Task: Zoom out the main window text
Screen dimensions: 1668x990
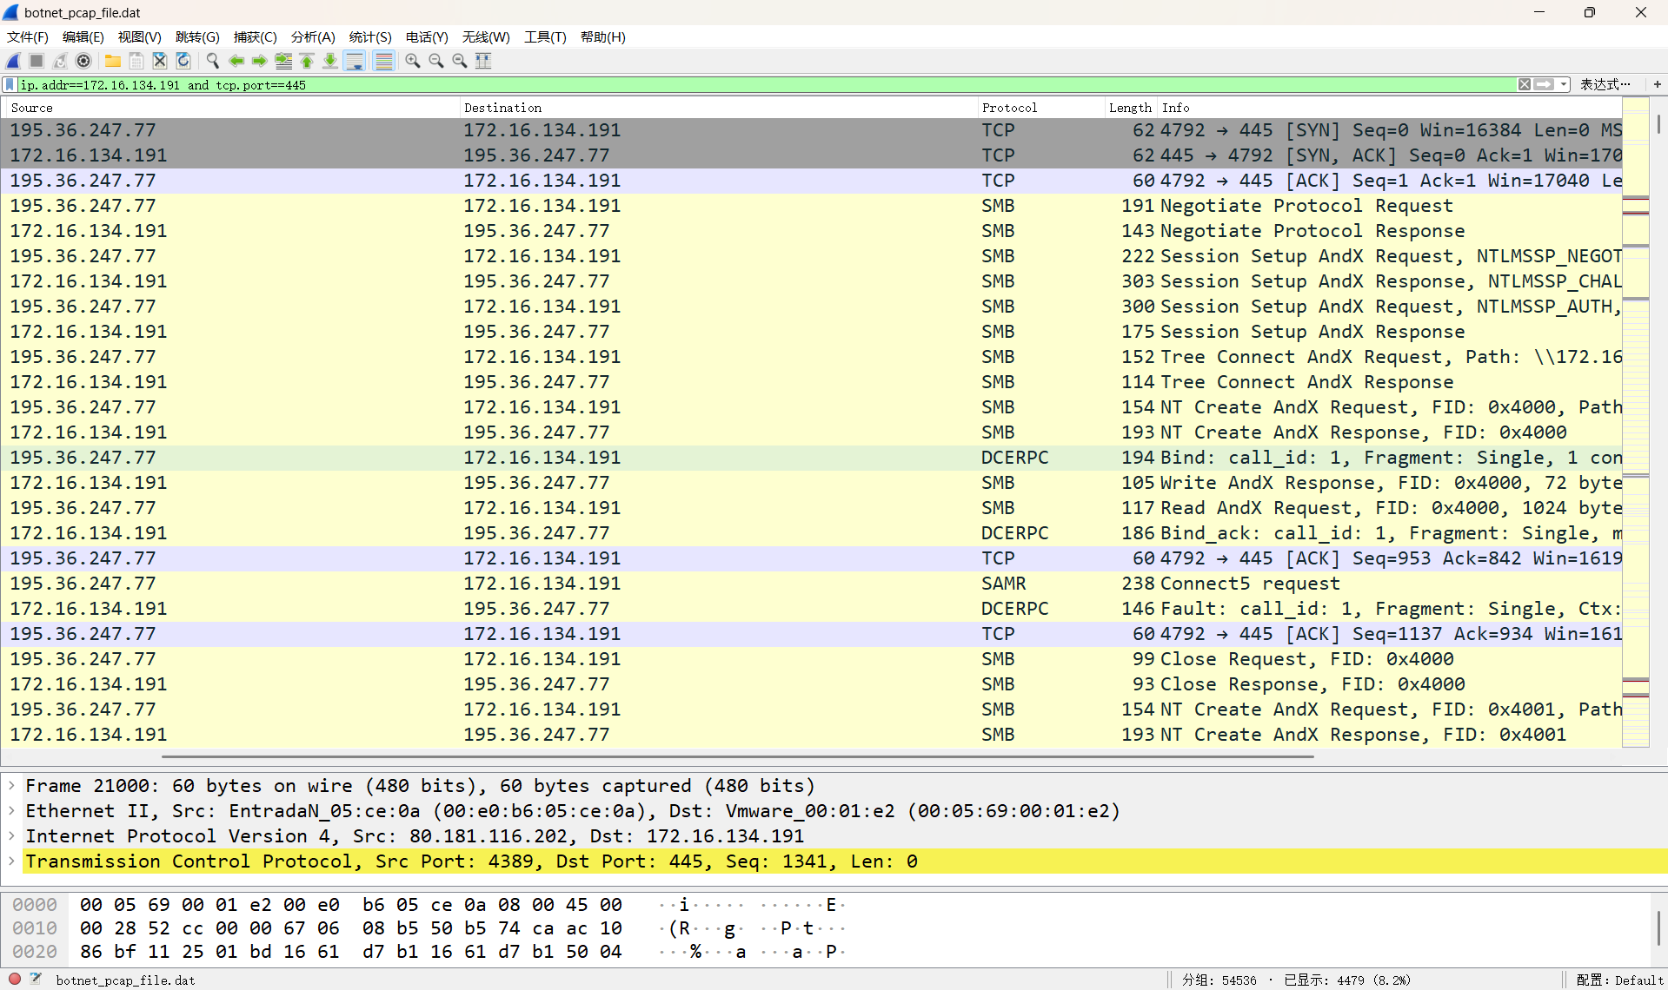Action: tap(436, 61)
